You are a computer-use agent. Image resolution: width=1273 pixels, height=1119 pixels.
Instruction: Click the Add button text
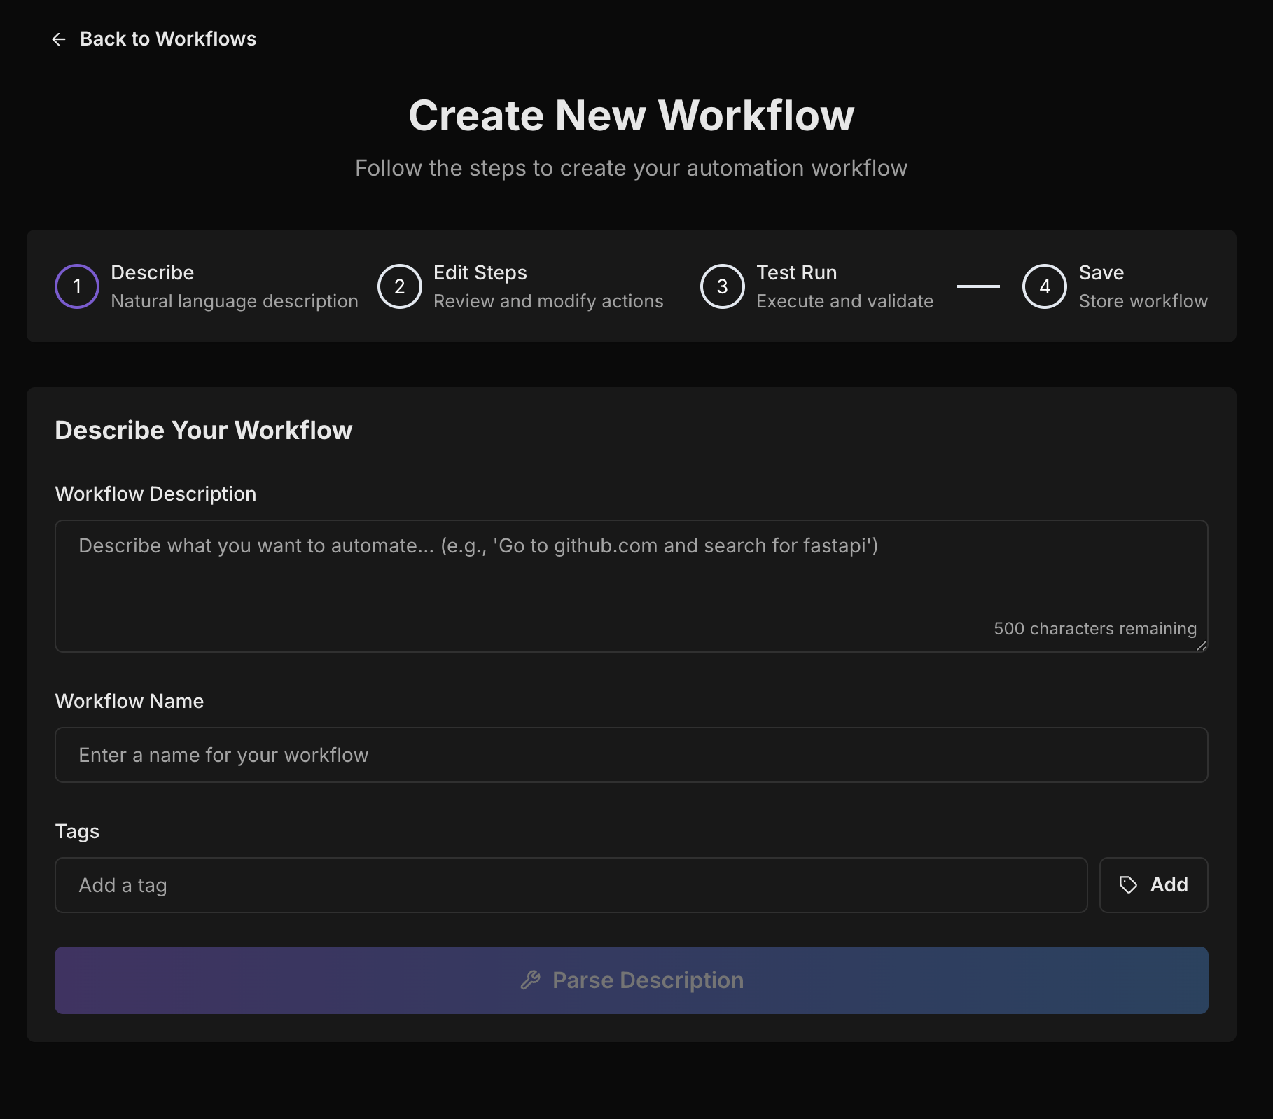[1169, 885]
